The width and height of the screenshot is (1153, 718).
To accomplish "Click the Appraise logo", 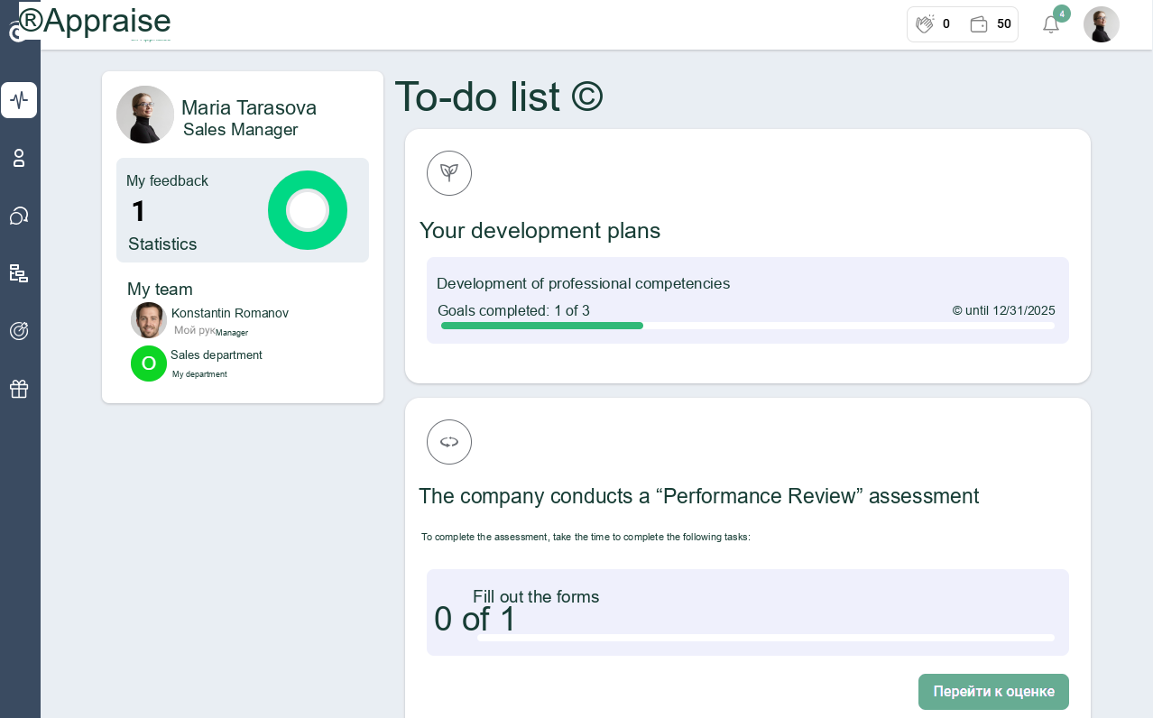I will click(x=95, y=21).
